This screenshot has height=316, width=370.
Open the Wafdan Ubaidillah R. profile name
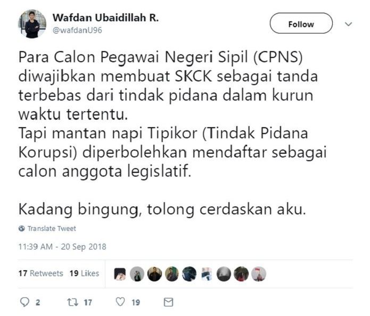[105, 18]
